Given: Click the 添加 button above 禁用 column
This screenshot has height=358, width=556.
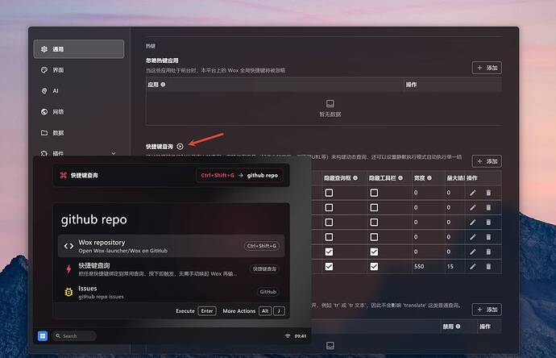Looking at the screenshot, I should [x=487, y=310].
